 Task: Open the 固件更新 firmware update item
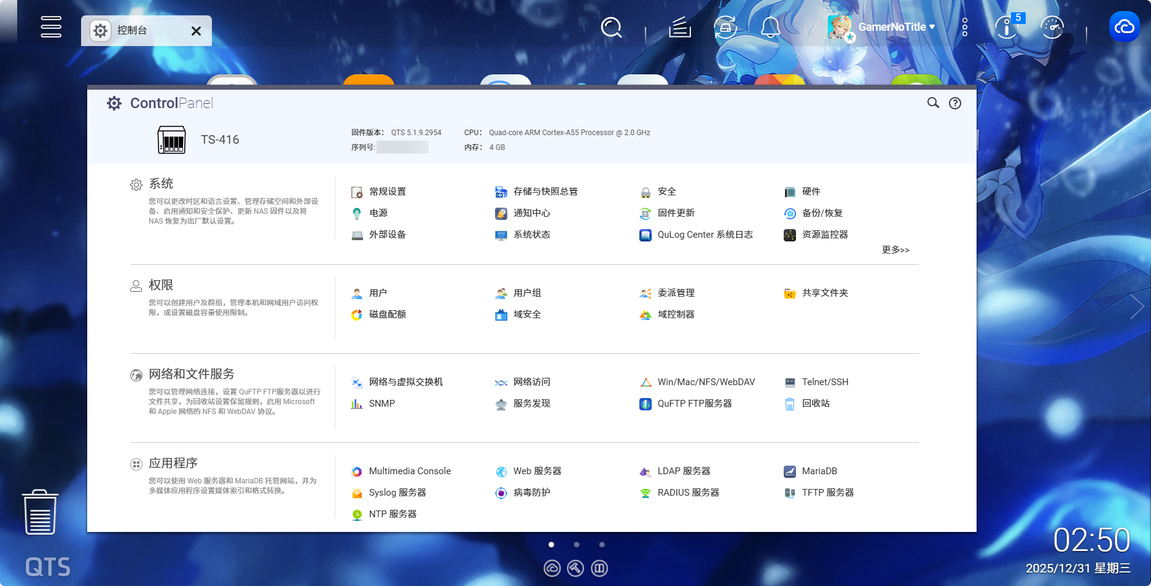tap(676, 213)
